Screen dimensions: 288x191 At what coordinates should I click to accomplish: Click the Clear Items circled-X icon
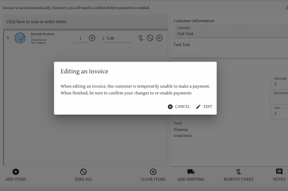pos(153,172)
